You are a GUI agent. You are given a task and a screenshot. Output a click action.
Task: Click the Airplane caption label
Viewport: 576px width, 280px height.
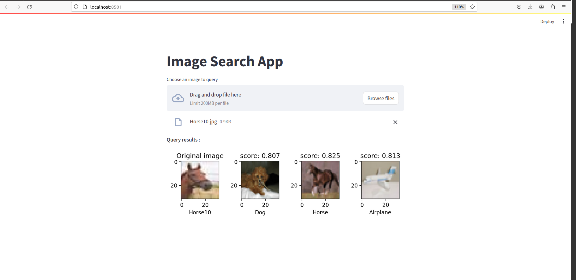[380, 212]
